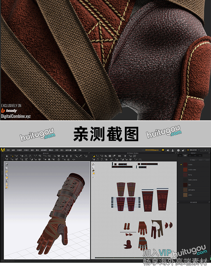Undock the object browser panel
This screenshot has height=270, width=211.
[x=209, y=153]
